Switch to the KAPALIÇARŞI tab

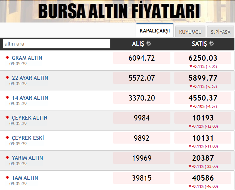154,31
